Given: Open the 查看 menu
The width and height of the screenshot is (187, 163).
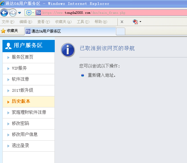Looking at the screenshot, I should [x=43, y=22].
